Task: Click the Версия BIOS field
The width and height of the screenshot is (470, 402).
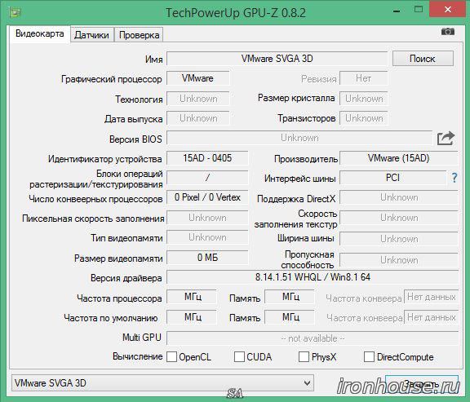Action: (299, 138)
